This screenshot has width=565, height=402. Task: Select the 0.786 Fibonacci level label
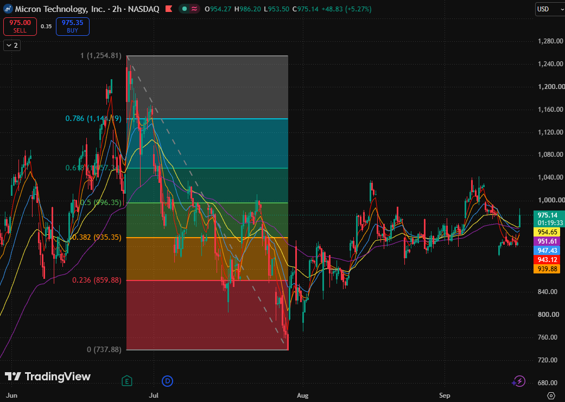pos(93,118)
